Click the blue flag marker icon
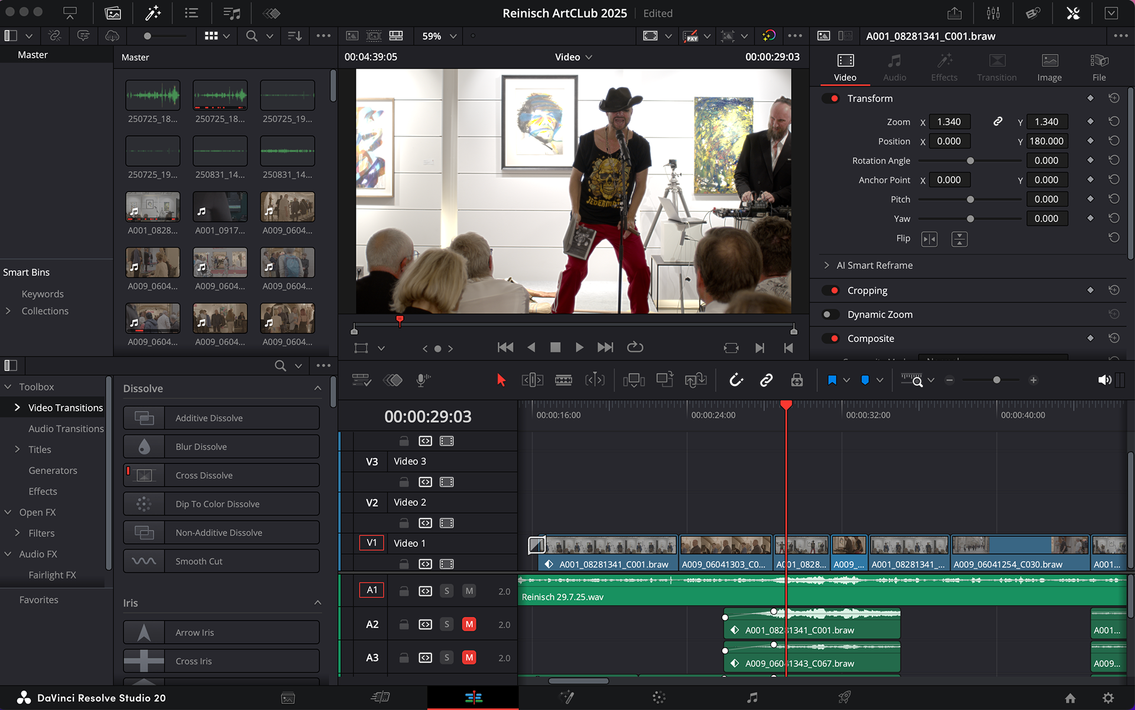This screenshot has width=1135, height=710. [x=832, y=380]
